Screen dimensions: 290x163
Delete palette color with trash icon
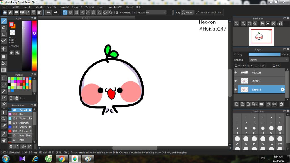point(17,98)
